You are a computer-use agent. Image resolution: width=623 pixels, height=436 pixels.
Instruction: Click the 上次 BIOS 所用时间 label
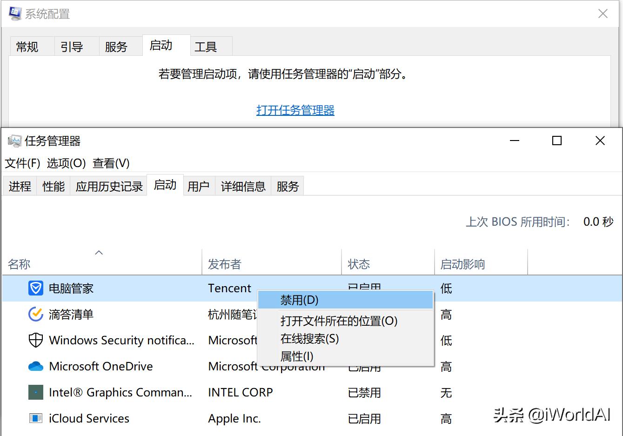tap(518, 222)
